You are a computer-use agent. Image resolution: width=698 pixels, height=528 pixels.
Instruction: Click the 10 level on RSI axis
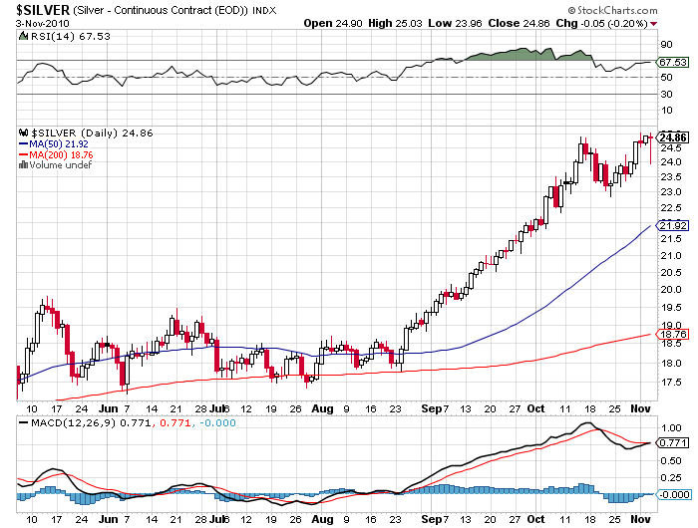pyautogui.click(x=666, y=111)
